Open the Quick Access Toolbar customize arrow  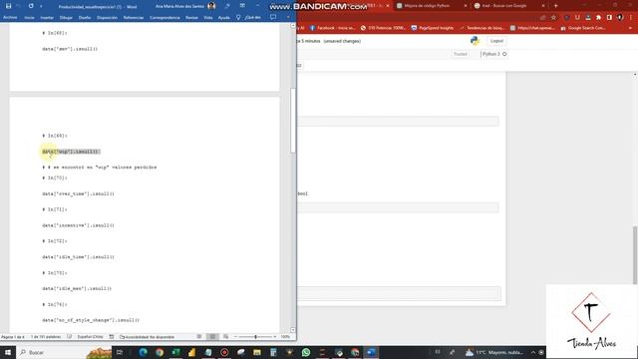(x=41, y=7)
